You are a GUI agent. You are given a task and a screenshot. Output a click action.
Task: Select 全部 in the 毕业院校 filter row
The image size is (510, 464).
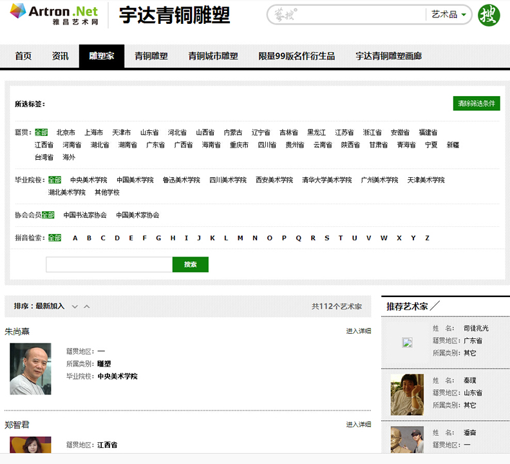[55, 180]
